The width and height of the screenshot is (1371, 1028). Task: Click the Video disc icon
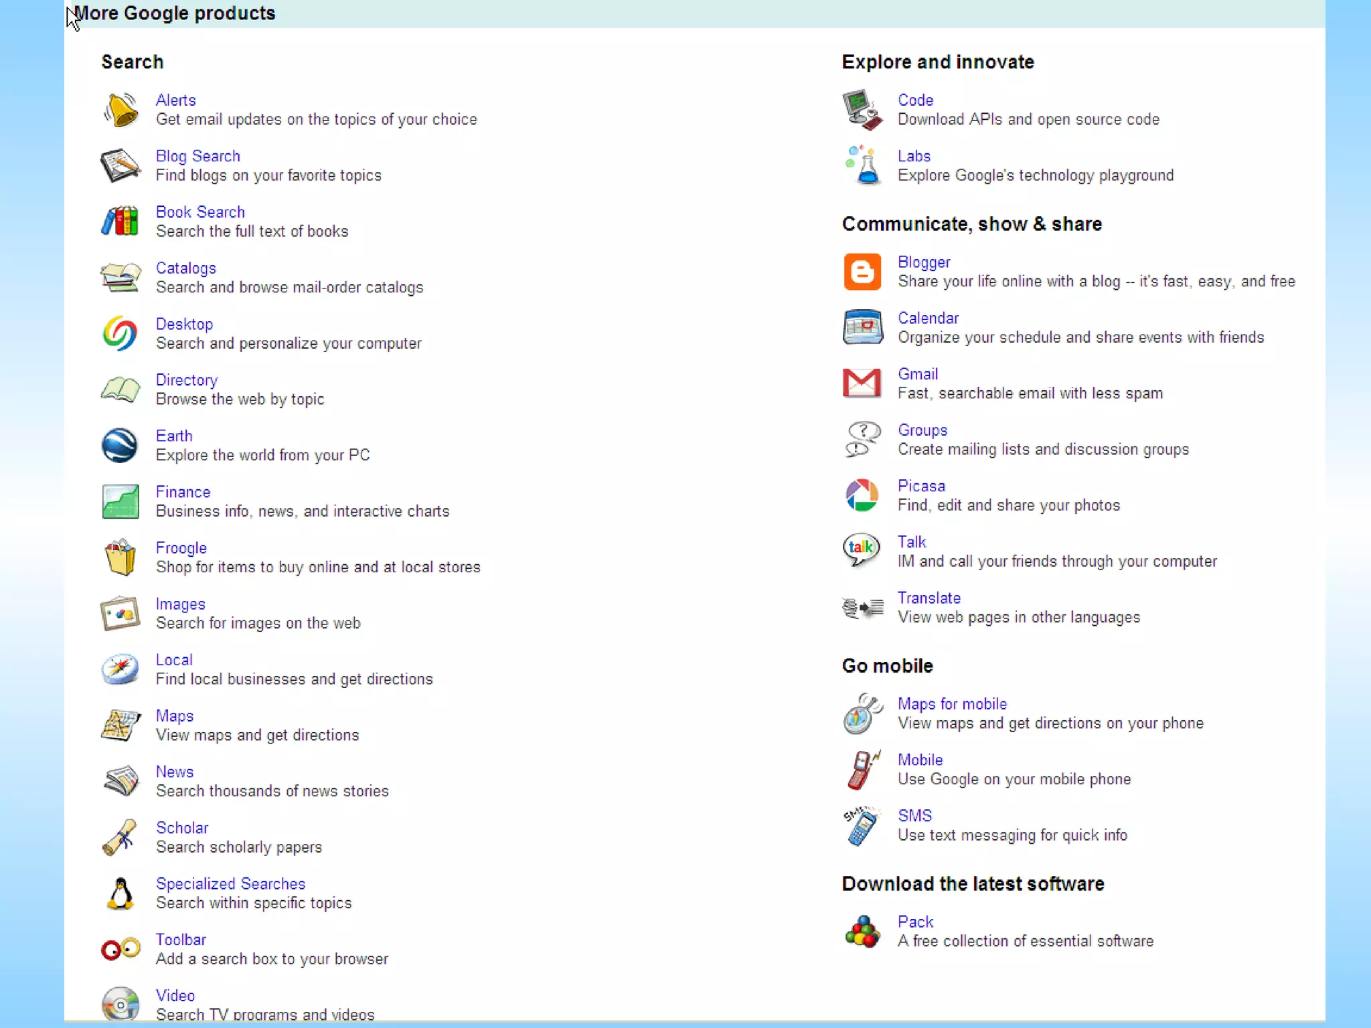[120, 1004]
